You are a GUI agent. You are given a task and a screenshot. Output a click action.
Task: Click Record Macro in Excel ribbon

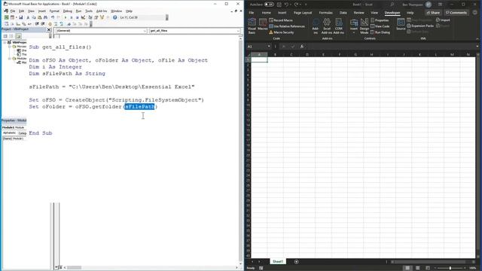[x=281, y=20]
